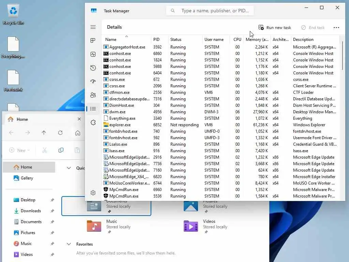The width and height of the screenshot is (349, 262).
Task: Open Task Manager Settings gear
Action: 93,193
